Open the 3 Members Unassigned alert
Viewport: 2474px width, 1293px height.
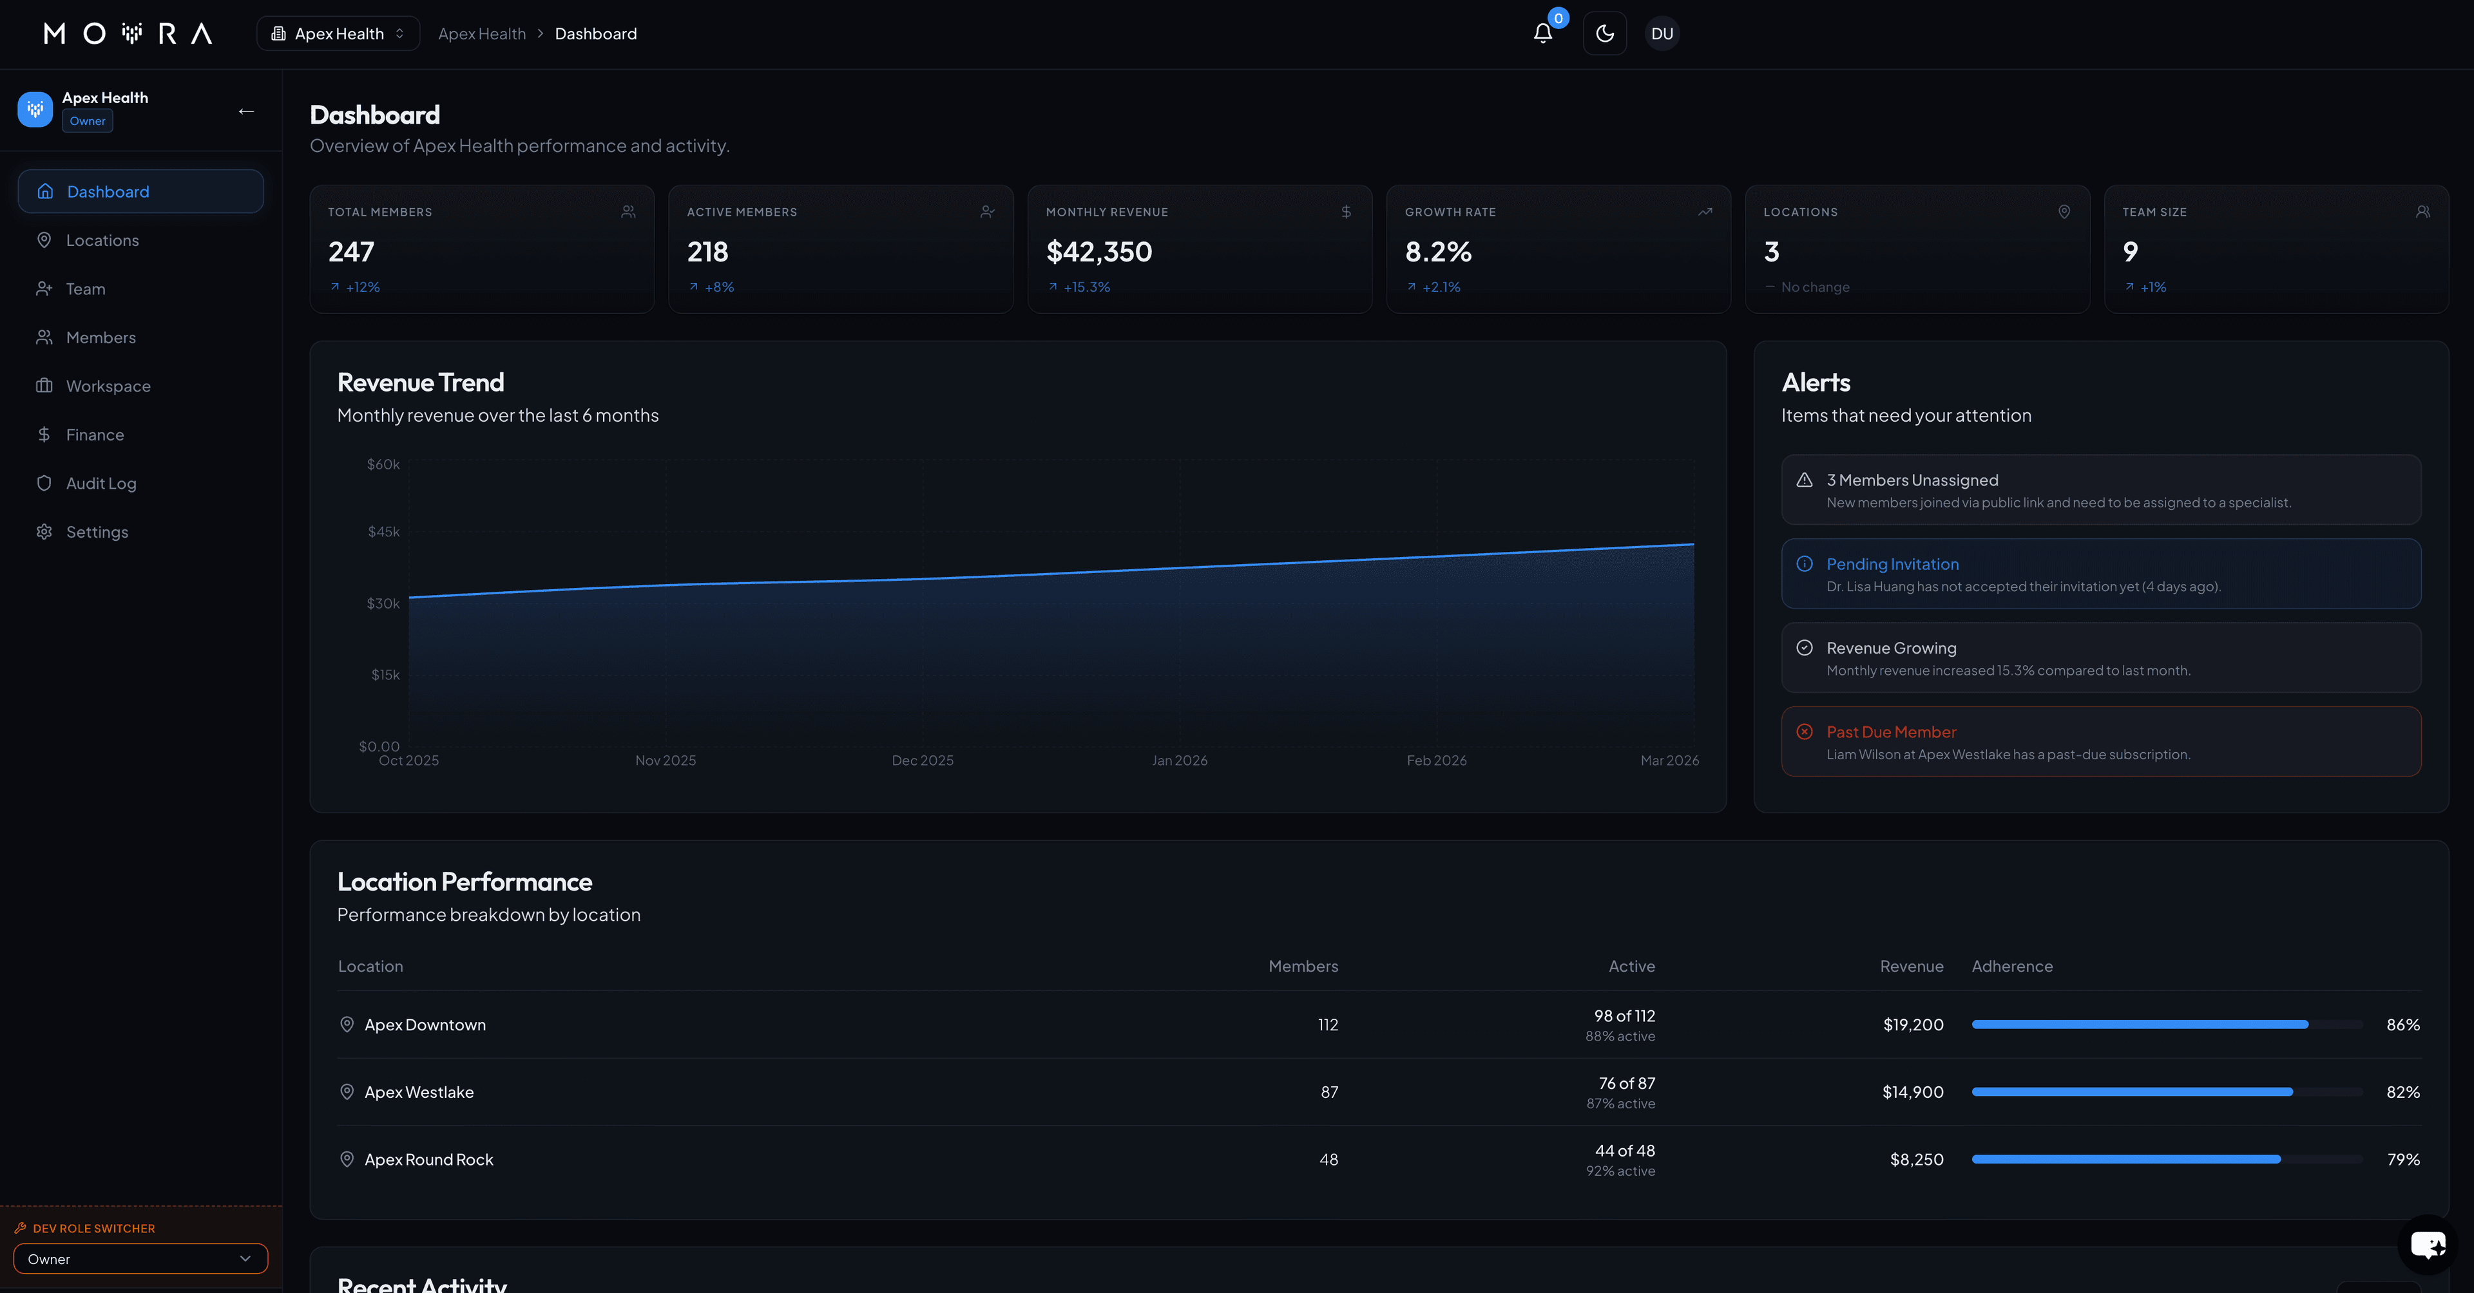pos(2100,489)
